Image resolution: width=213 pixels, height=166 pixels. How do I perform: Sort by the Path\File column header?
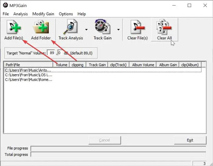[x=28, y=65]
